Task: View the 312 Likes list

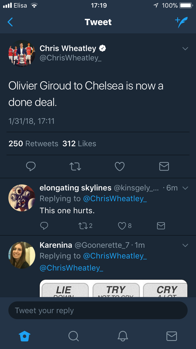Action: tap(79, 144)
